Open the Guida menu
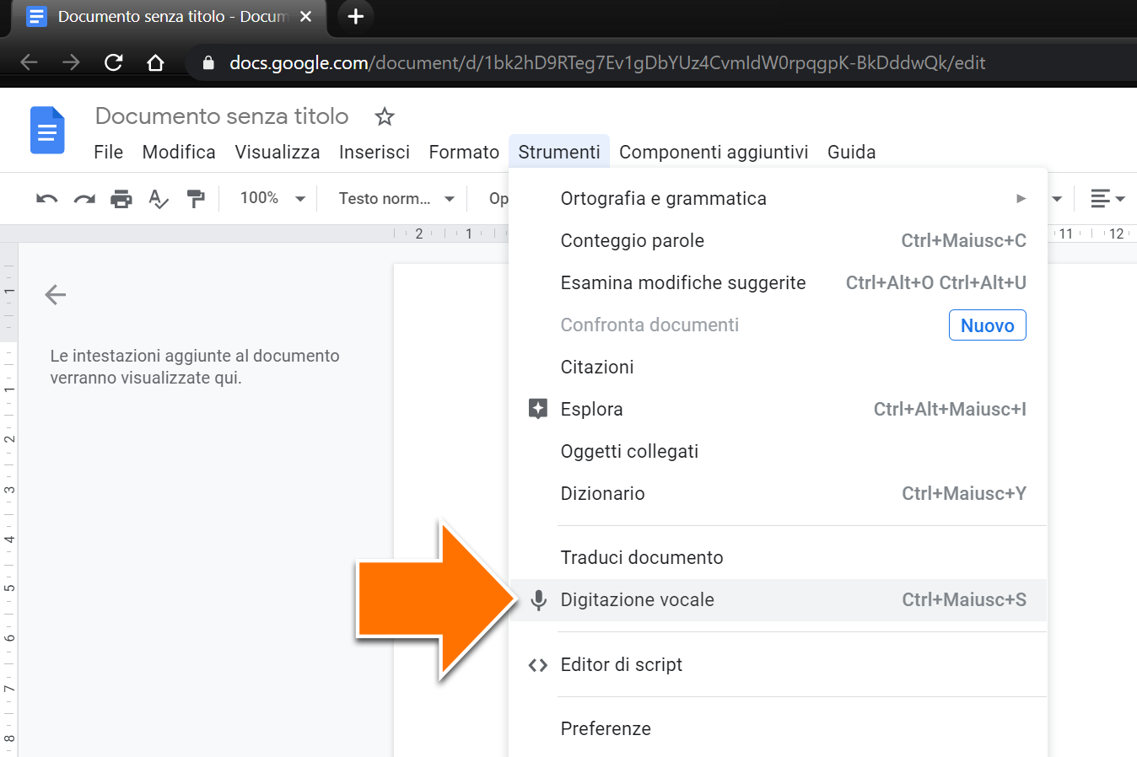This screenshot has width=1137, height=757. coord(852,152)
